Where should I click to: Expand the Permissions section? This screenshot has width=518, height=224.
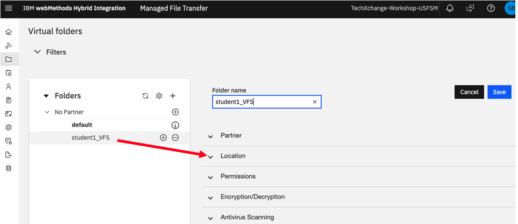click(358, 176)
